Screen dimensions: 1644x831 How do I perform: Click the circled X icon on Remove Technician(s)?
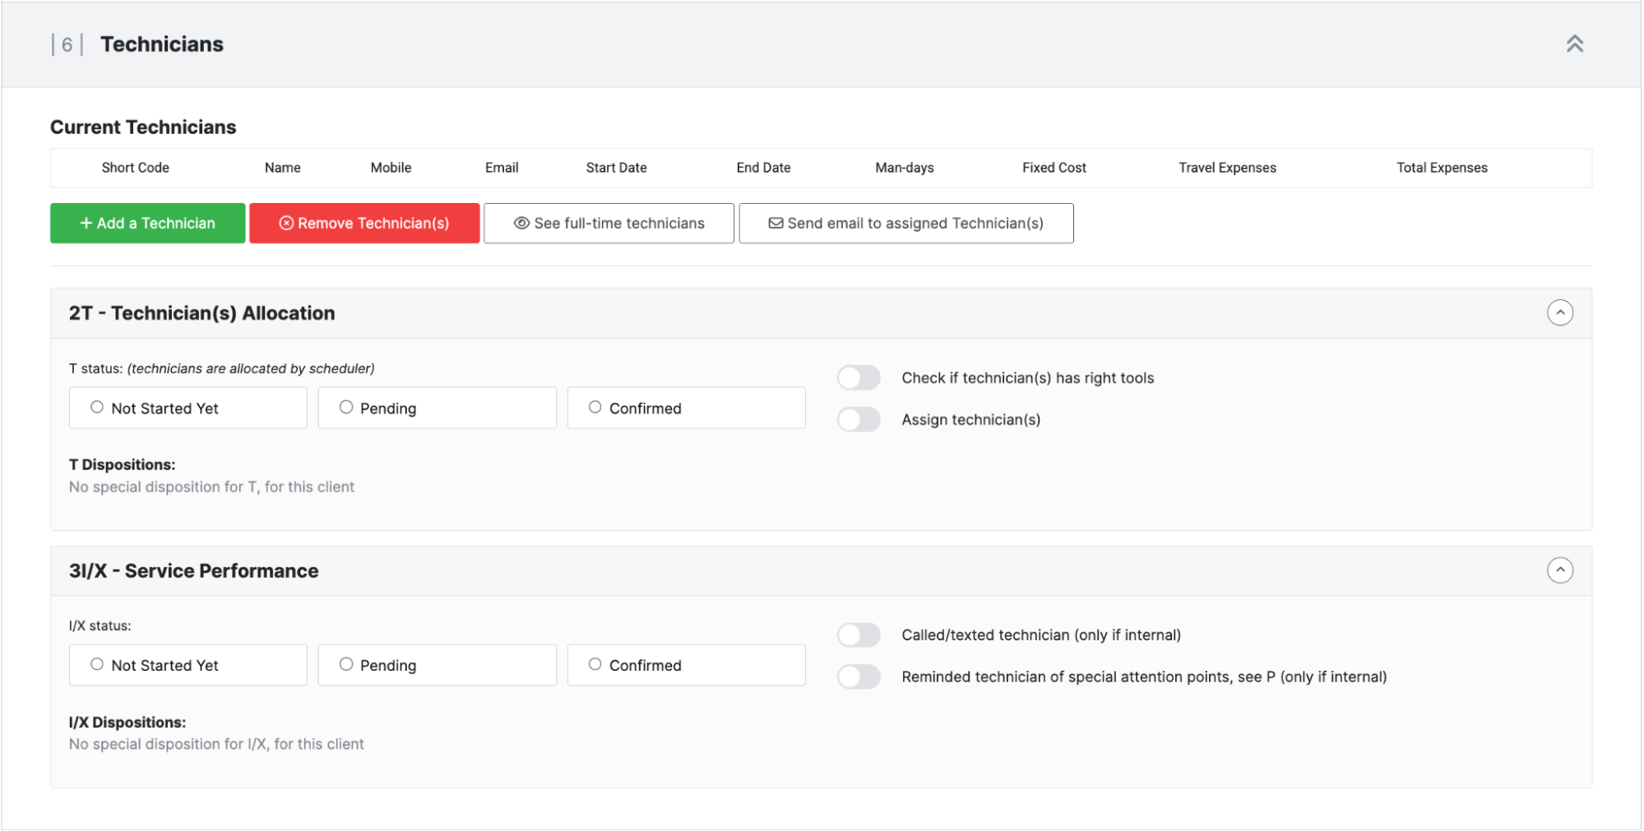tap(286, 224)
